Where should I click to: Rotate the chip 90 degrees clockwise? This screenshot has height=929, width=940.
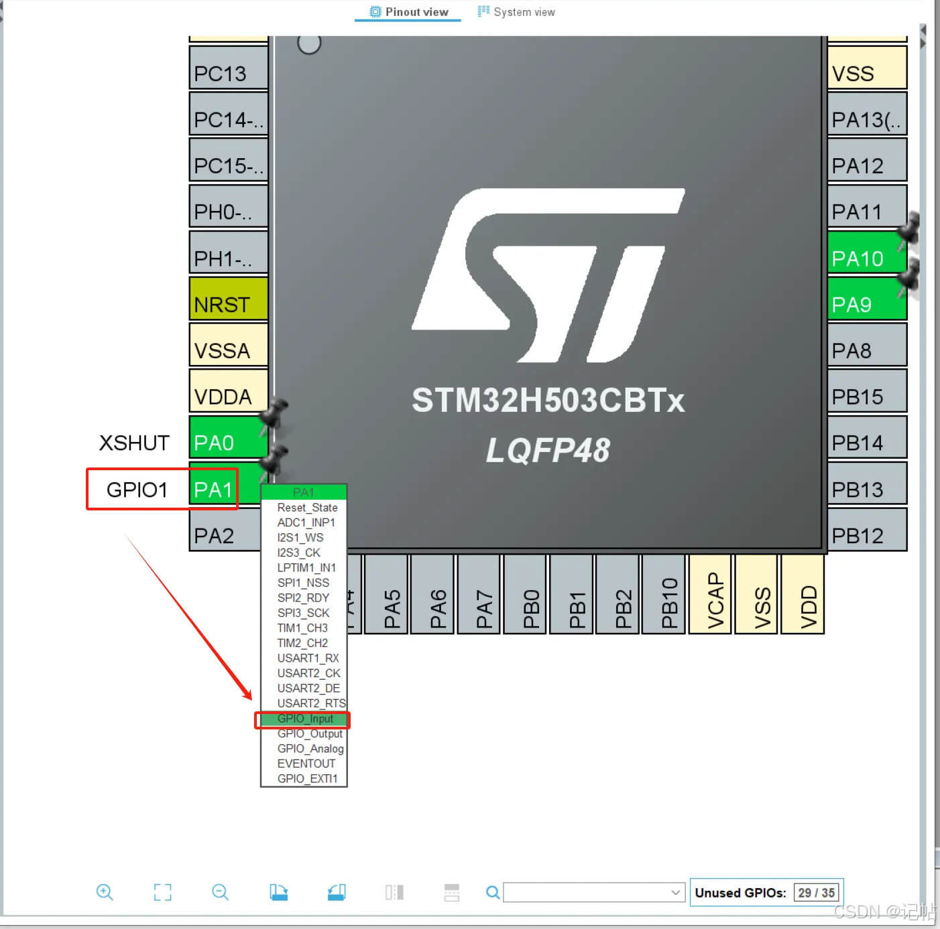pos(279,892)
